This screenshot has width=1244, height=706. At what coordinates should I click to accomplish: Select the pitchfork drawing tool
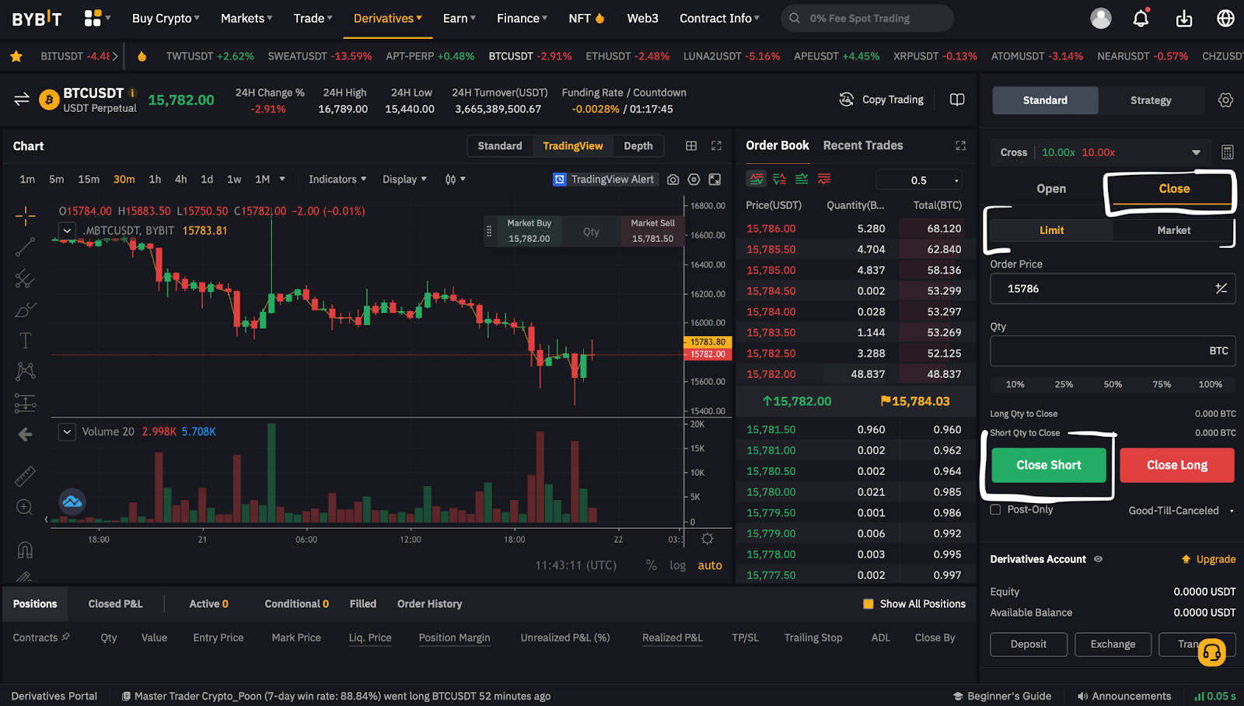tap(25, 278)
